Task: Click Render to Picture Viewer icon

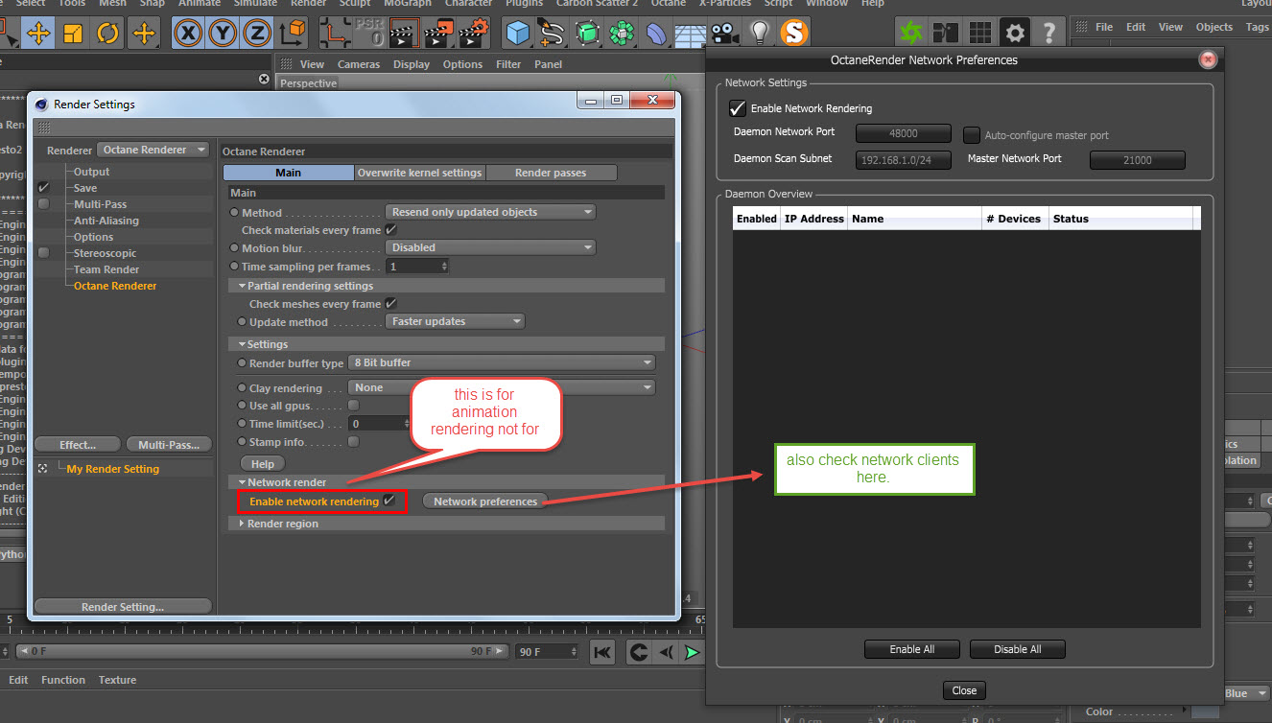Action: pyautogui.click(x=438, y=35)
